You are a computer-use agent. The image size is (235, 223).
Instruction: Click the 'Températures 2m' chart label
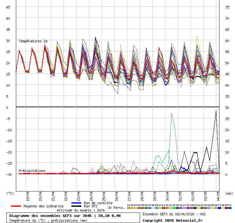33,41
